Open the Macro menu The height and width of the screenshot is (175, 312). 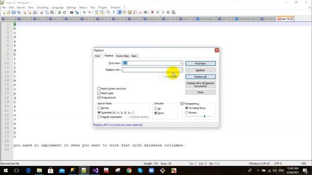pos(83,7)
